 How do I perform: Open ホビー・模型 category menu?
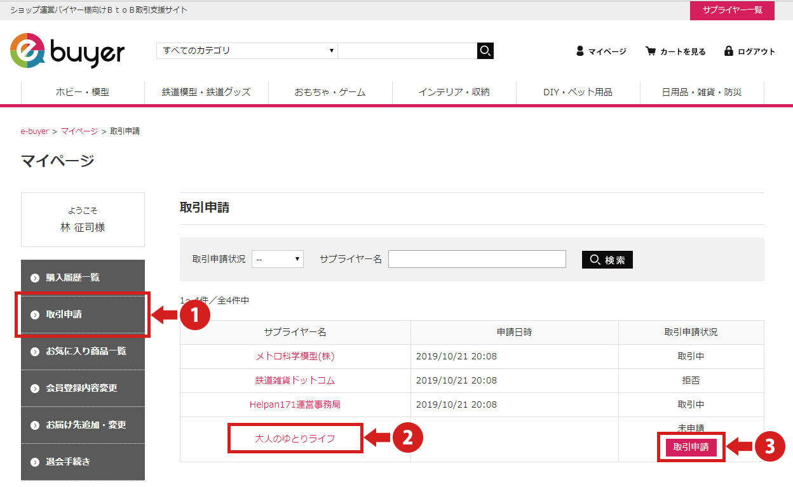[x=83, y=92]
